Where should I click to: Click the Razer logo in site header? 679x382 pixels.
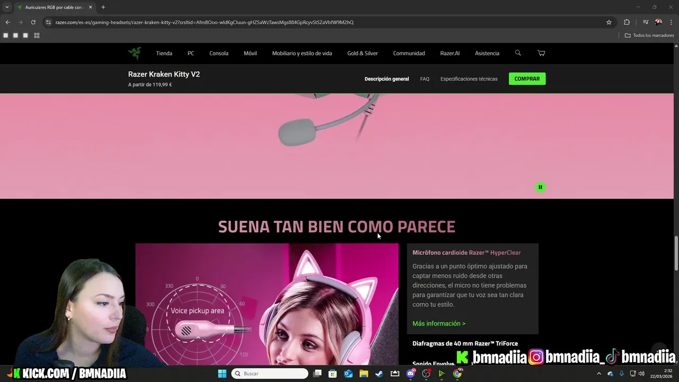tap(134, 53)
